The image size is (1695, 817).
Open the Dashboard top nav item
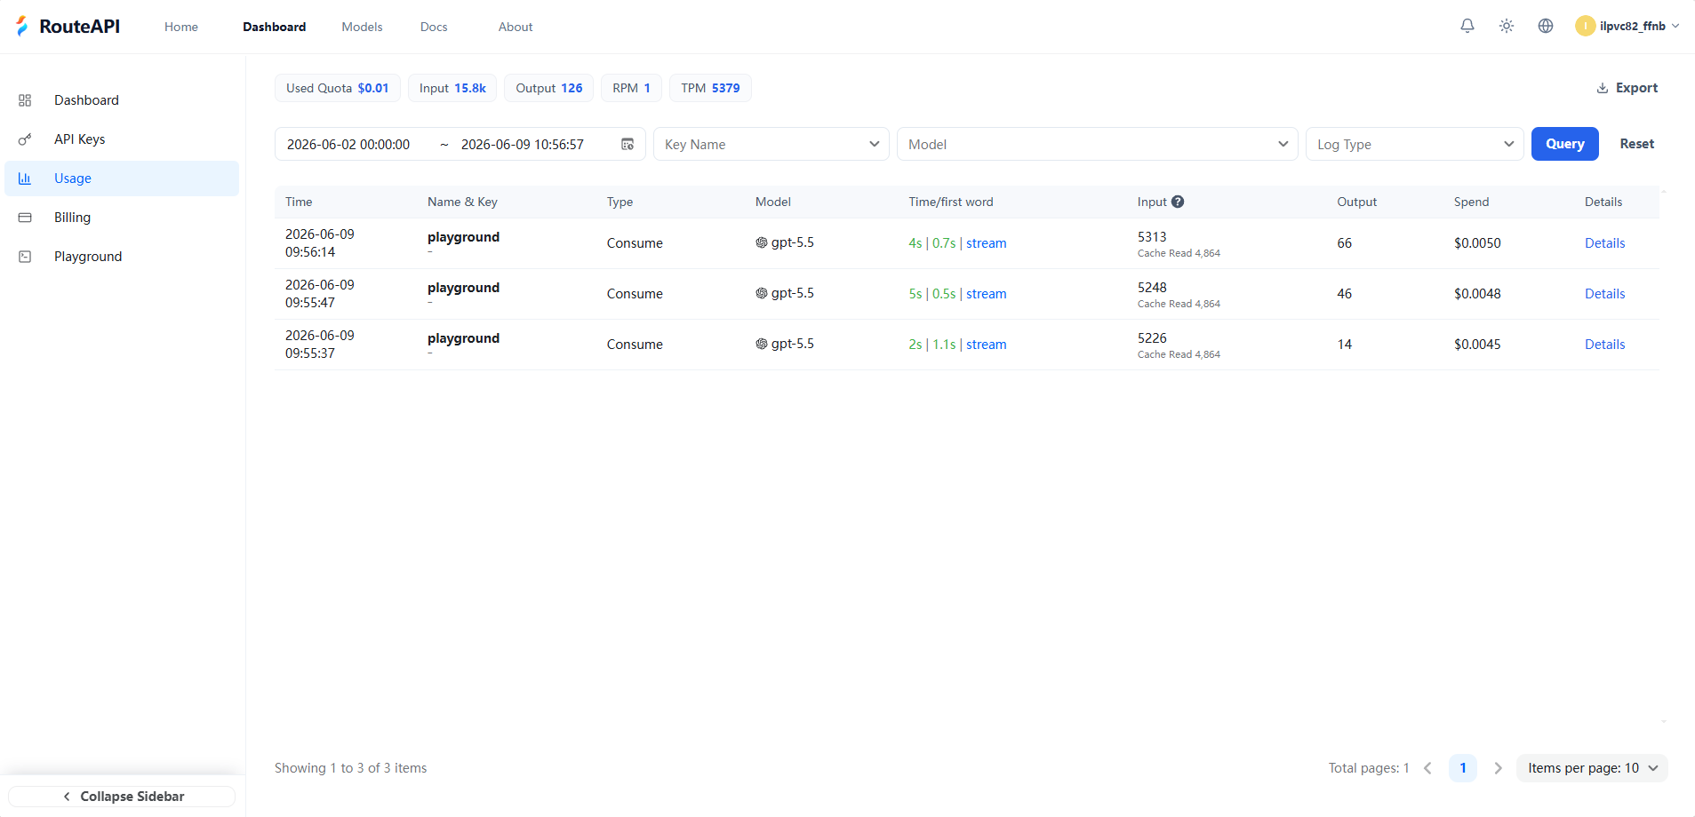[274, 27]
